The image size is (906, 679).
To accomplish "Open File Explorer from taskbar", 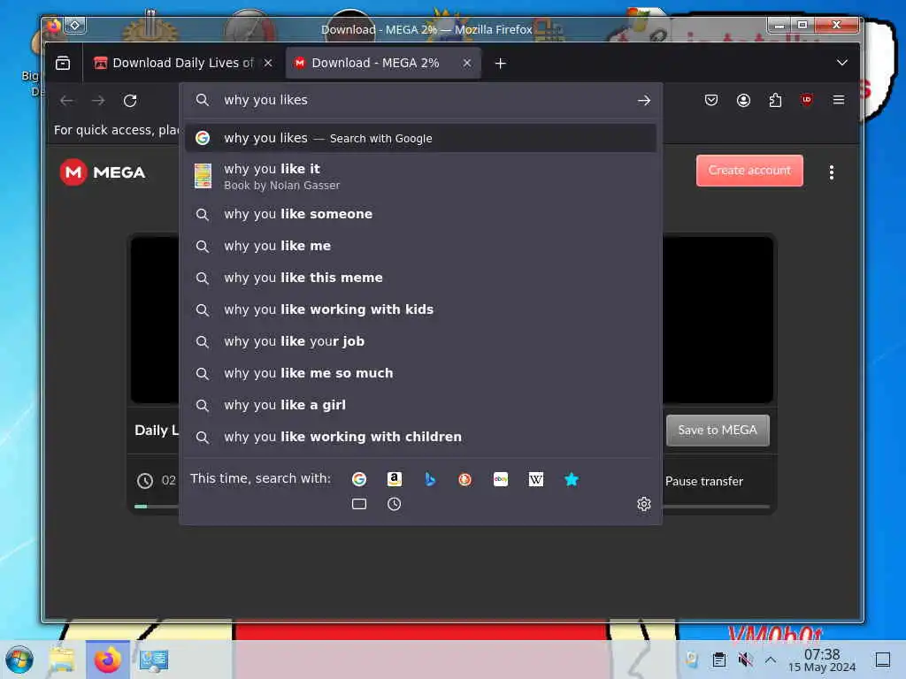I will (61, 660).
